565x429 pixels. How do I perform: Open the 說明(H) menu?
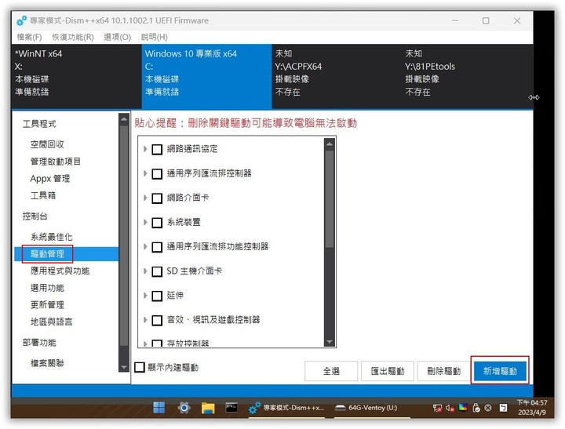point(155,37)
